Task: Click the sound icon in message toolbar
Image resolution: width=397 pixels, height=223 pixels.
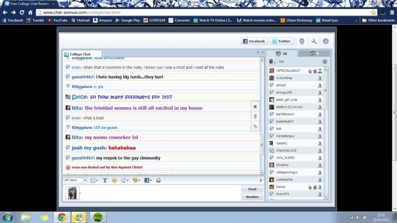Action: (158, 180)
